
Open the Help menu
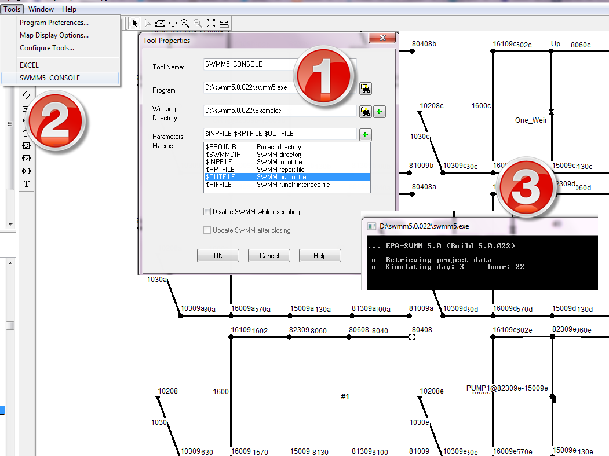click(x=69, y=9)
